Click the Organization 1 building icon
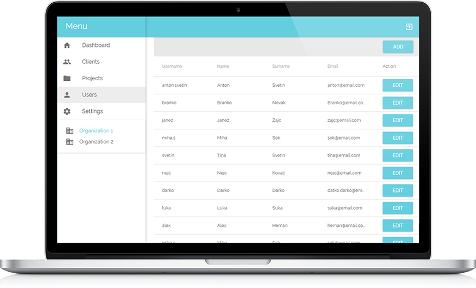 (x=69, y=131)
